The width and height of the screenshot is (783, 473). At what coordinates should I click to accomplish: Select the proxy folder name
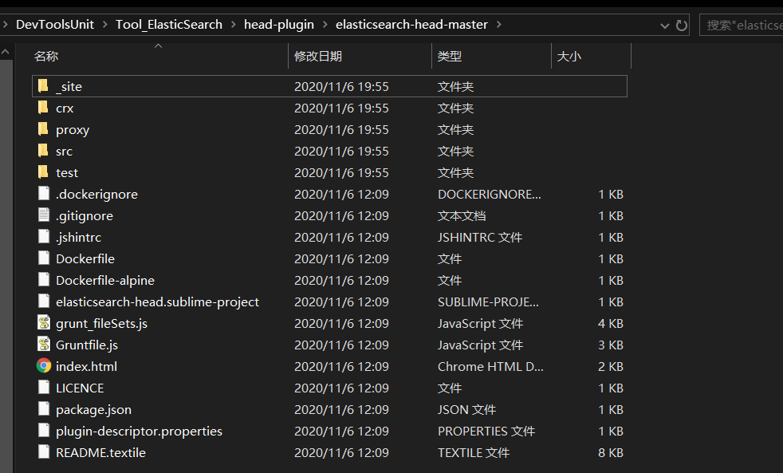tap(73, 130)
